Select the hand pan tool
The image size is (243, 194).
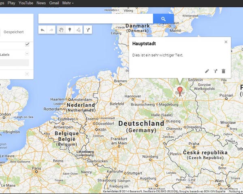pos(61,30)
